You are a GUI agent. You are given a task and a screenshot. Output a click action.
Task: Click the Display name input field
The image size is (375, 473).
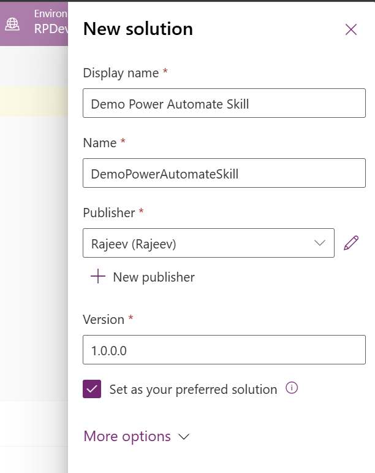[224, 103]
